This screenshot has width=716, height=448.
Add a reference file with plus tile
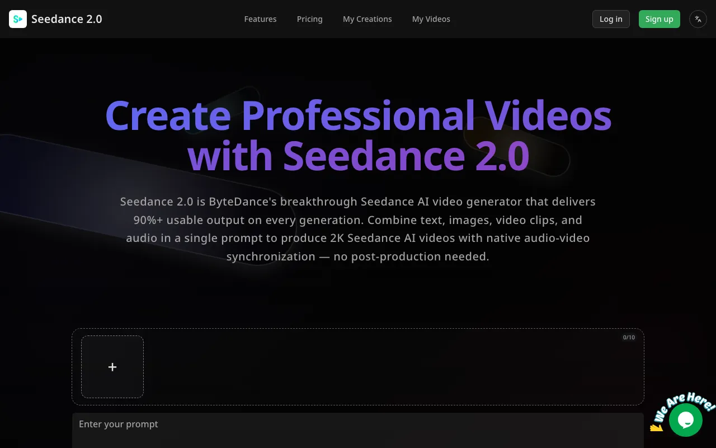[x=112, y=367]
